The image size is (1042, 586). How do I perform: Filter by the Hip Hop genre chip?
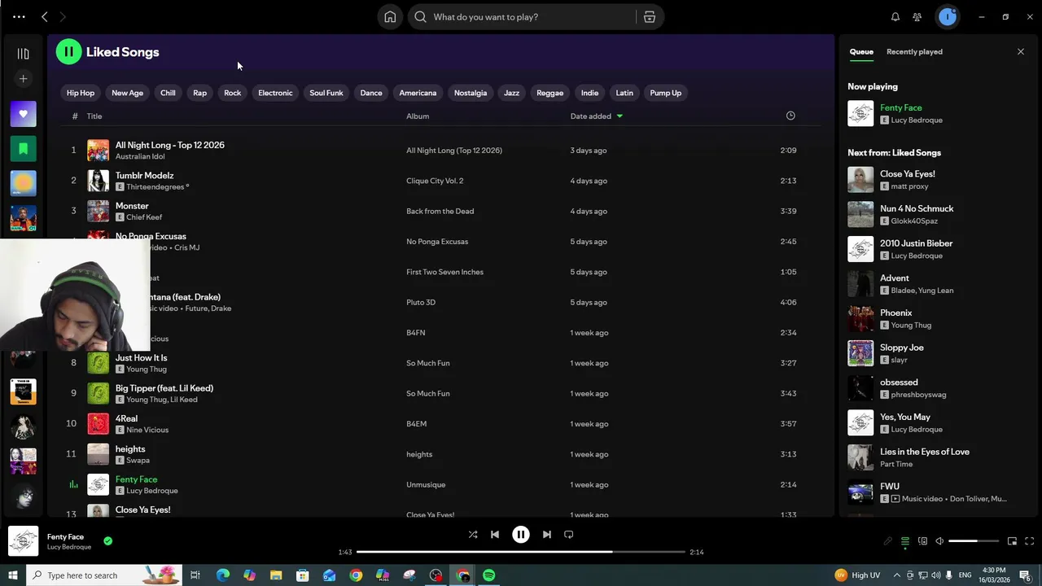click(81, 93)
